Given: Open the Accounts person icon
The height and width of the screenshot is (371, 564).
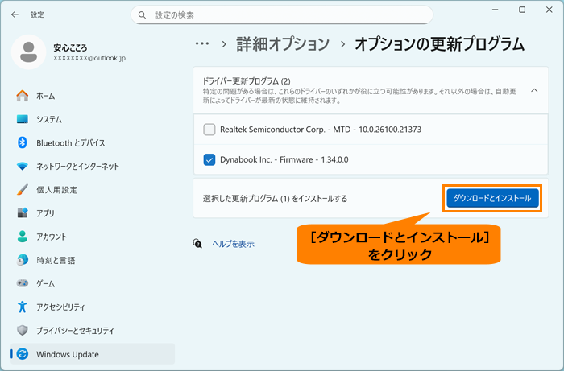Looking at the screenshot, I should tap(23, 237).
